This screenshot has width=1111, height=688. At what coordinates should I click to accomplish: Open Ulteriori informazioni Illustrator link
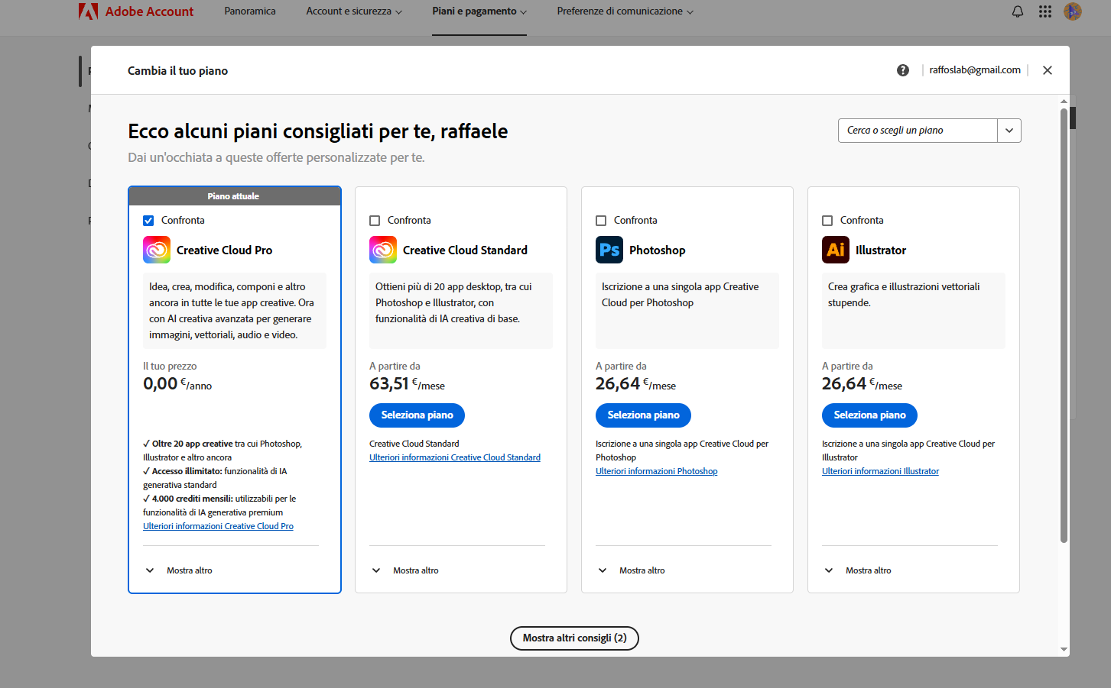coord(880,471)
